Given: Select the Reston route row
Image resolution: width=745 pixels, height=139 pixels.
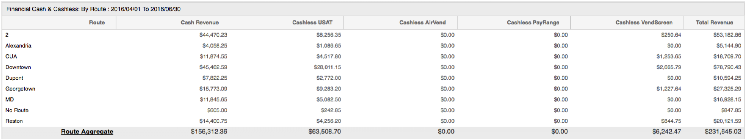Looking at the screenshot, I should pos(372,121).
